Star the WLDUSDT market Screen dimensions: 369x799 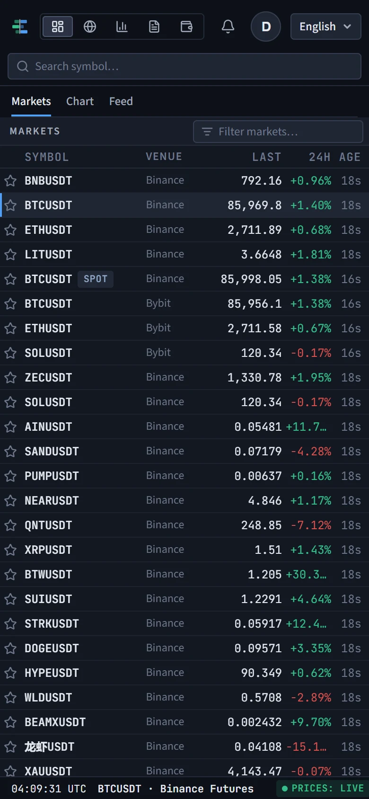click(10, 698)
